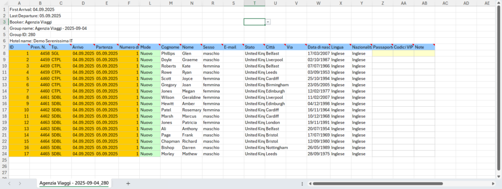502x189 pixels.
Task: Click the 'Patricia' name cell
Action: tap(192, 122)
